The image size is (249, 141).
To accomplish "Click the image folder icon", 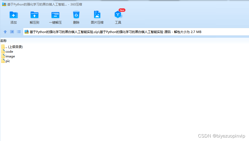I will tap(3, 56).
